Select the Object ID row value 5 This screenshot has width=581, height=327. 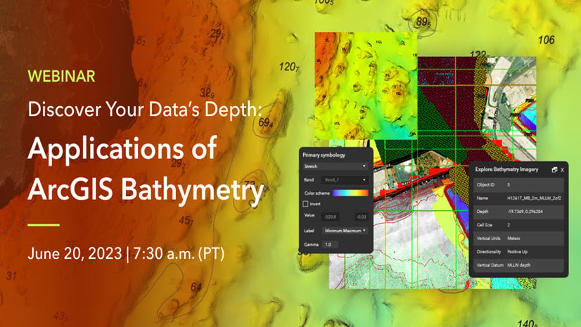click(x=509, y=184)
